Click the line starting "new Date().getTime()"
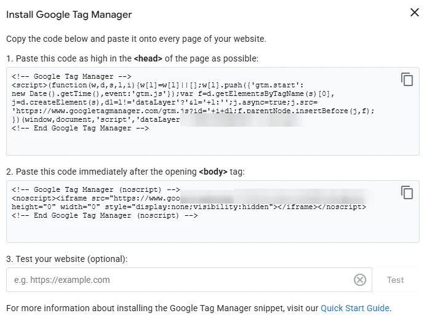Screen dimensions: 427x321 coord(173,93)
